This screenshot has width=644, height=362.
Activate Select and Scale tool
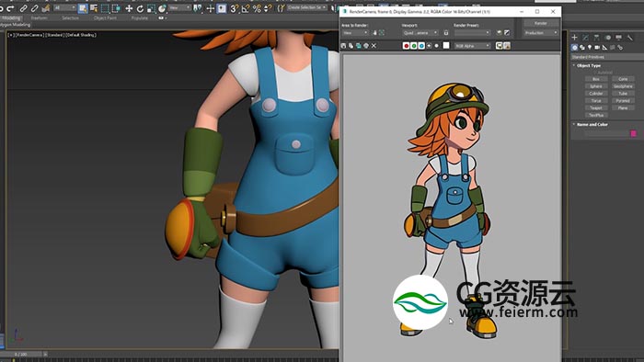pos(151,8)
